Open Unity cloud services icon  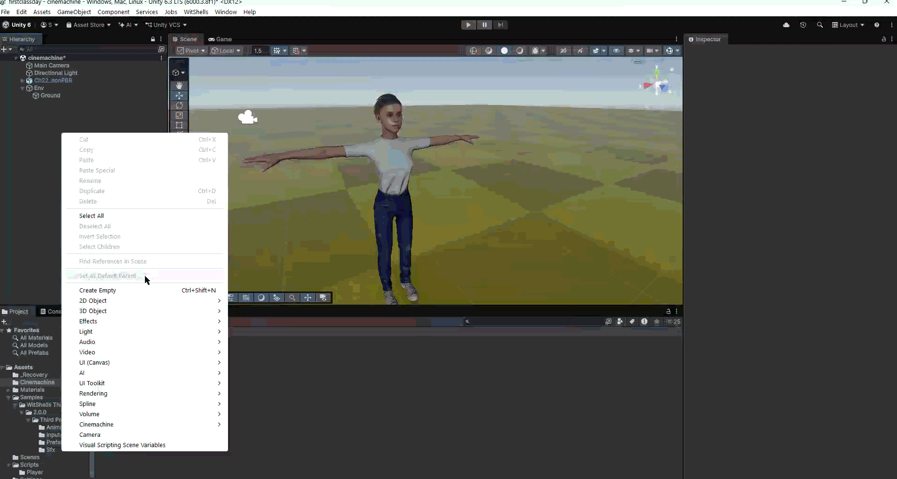tap(786, 25)
